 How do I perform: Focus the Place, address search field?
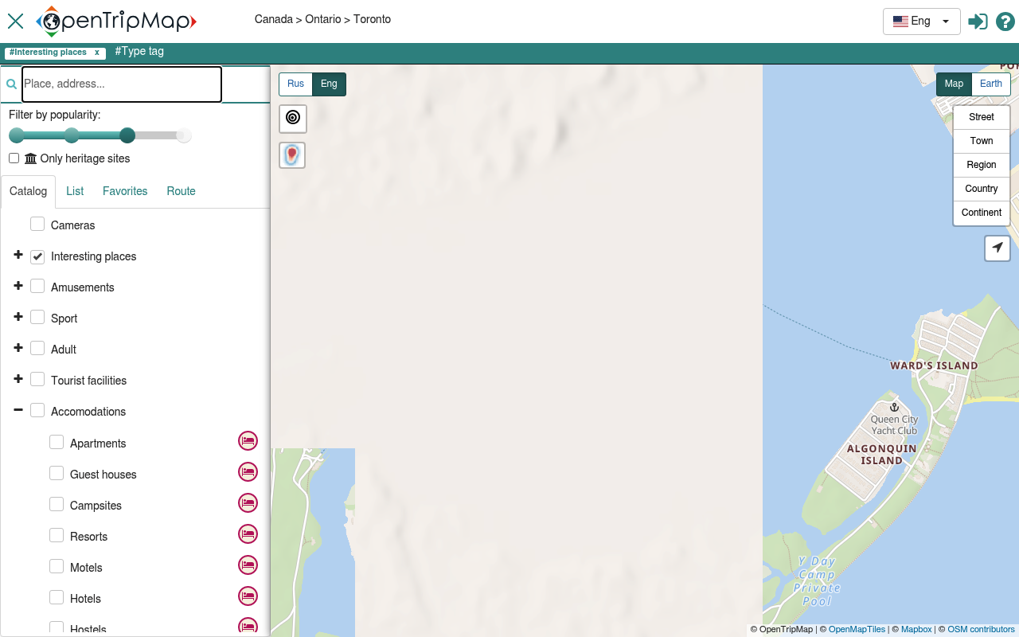coord(122,84)
